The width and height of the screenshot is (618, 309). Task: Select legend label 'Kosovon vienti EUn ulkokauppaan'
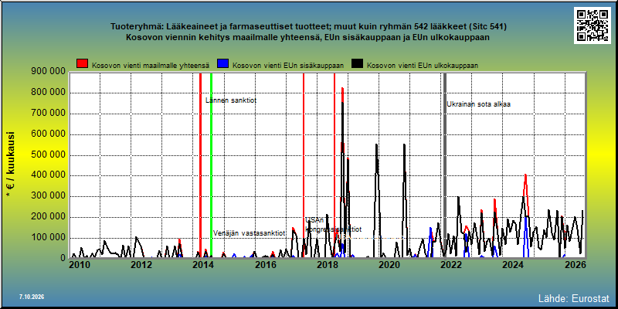point(423,66)
